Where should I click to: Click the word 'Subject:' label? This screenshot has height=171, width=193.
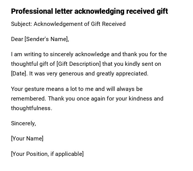click(x=22, y=24)
